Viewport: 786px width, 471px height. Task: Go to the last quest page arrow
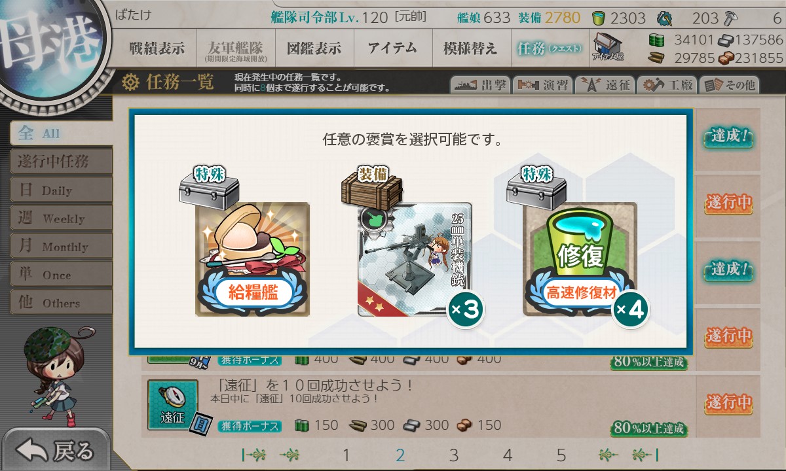coord(645,455)
